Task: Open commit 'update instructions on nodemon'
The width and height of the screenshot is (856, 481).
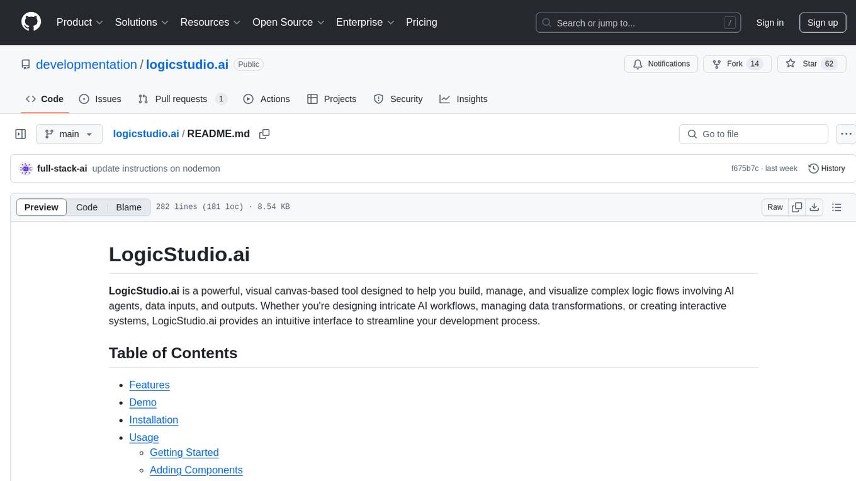Action: 156,169
